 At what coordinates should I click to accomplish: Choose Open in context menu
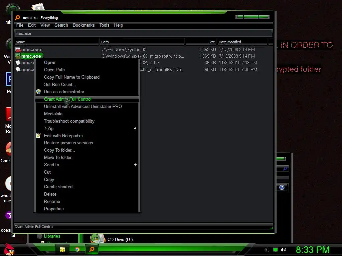click(x=87, y=62)
